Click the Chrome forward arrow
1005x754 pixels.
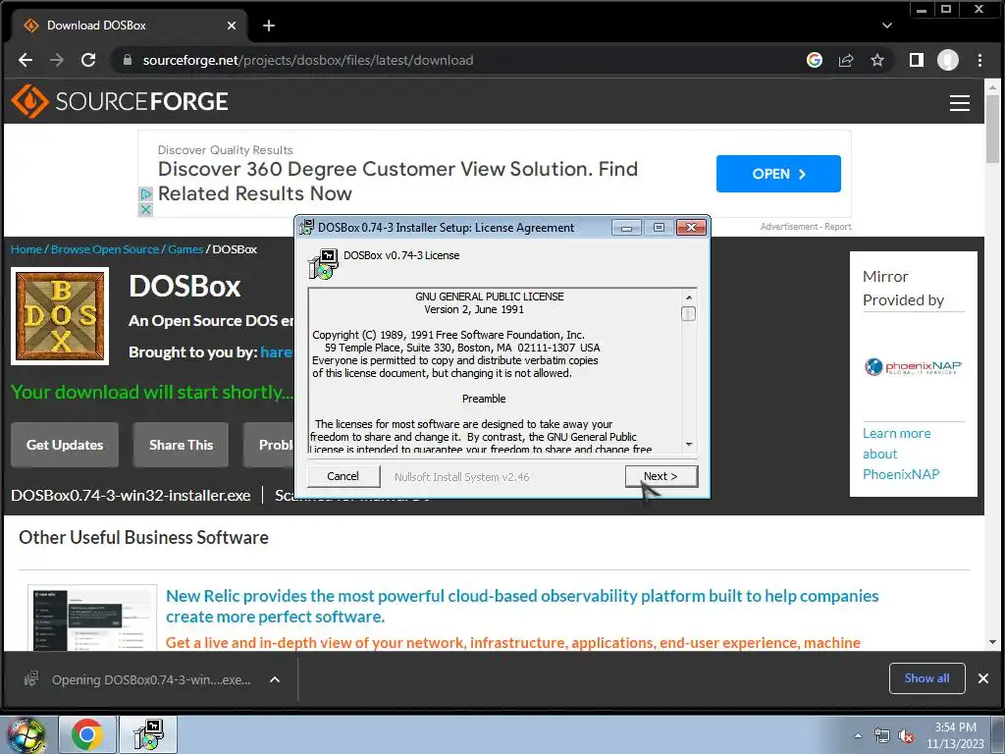[x=57, y=60]
